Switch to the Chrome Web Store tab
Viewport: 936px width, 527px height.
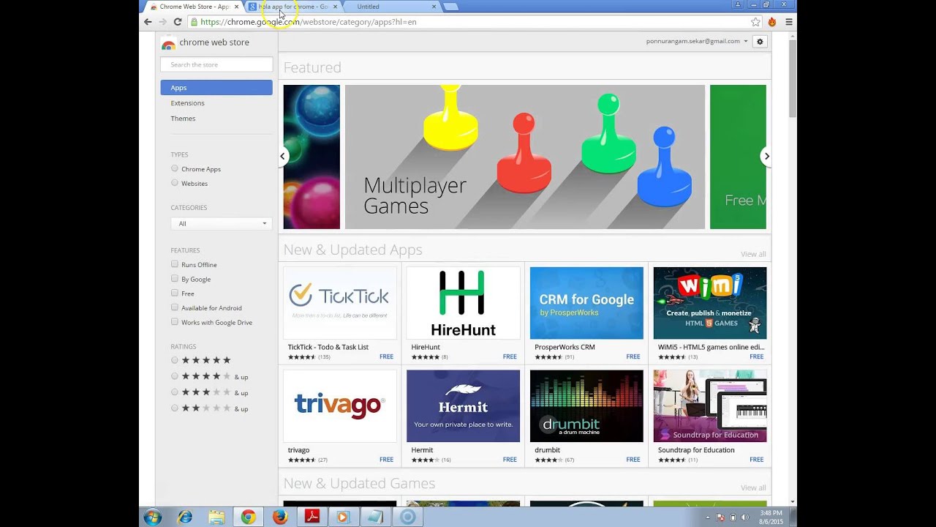coord(193,7)
